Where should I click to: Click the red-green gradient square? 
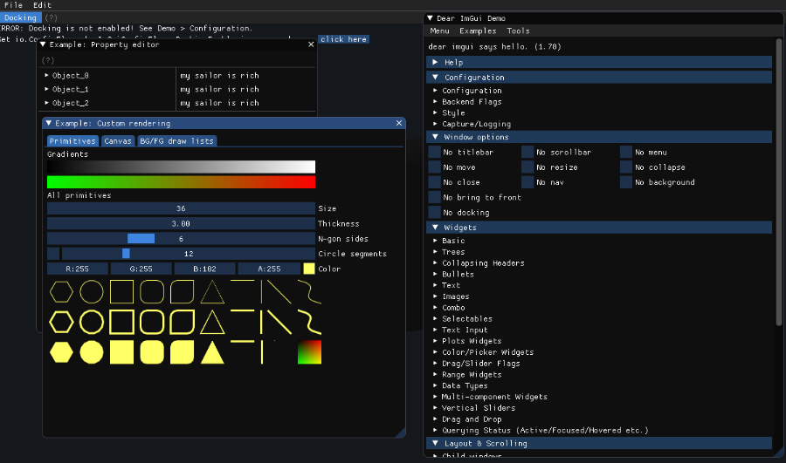coord(309,352)
